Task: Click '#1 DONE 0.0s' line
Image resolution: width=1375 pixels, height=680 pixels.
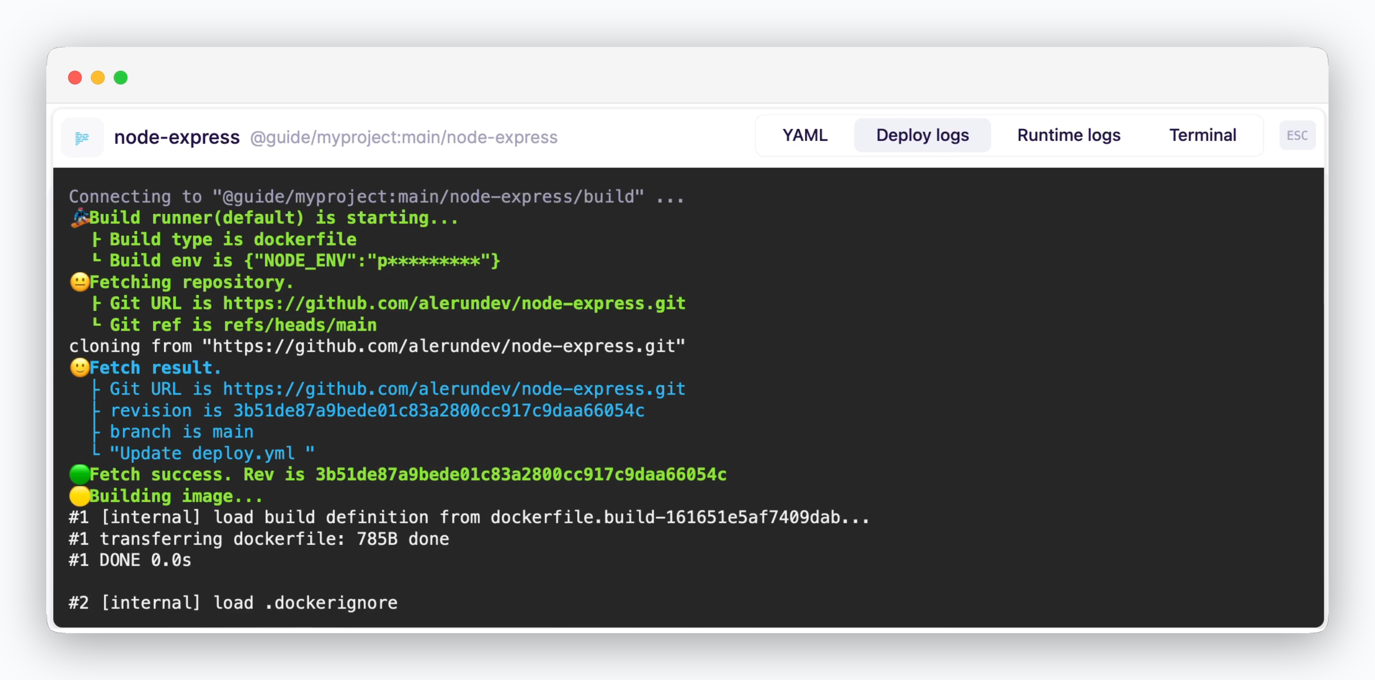Action: (130, 560)
